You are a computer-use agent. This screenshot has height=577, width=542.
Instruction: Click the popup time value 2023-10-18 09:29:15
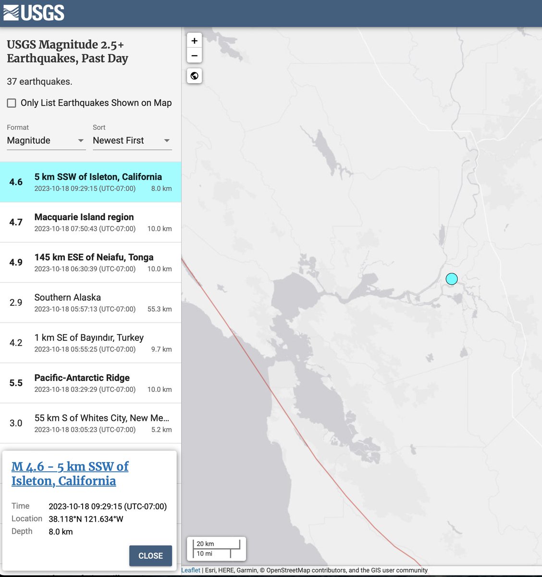pos(108,506)
